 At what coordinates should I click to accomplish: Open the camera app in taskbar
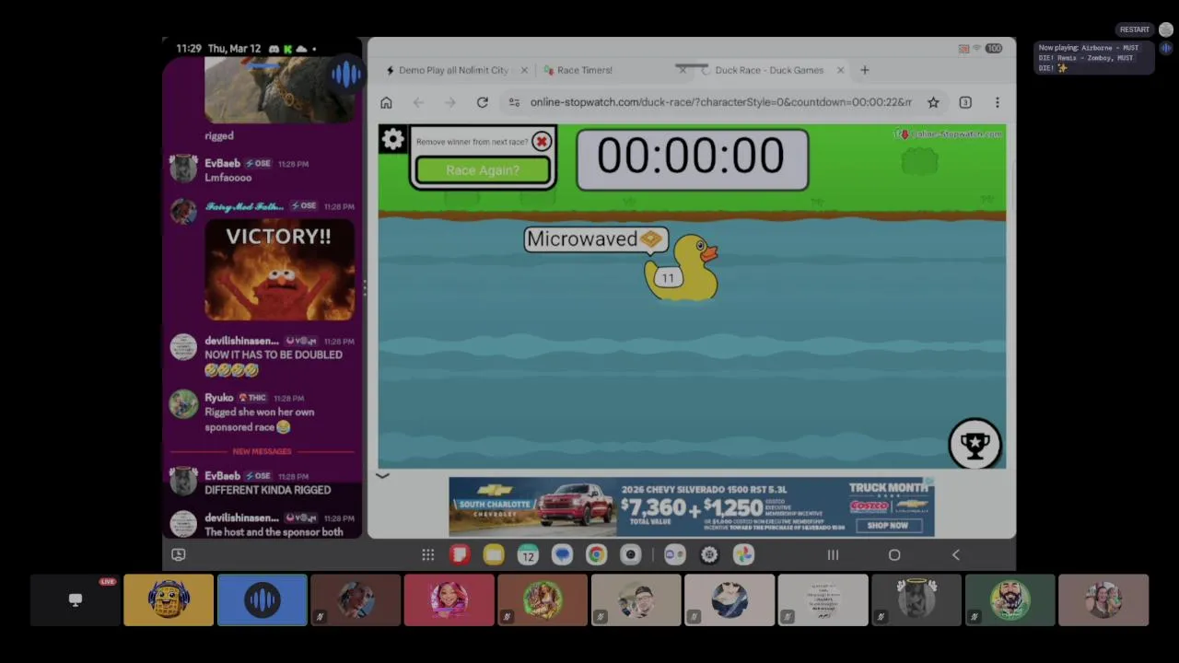click(x=630, y=554)
